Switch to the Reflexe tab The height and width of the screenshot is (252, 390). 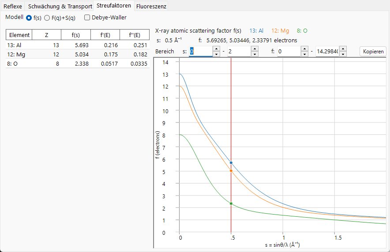point(13,6)
